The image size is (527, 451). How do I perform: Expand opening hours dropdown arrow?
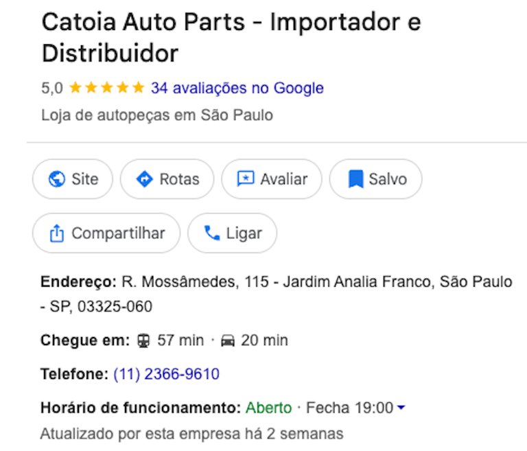click(401, 408)
